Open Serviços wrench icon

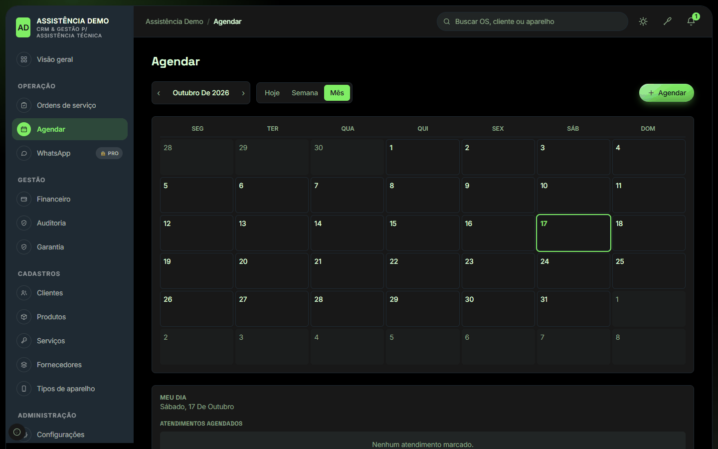click(x=24, y=341)
